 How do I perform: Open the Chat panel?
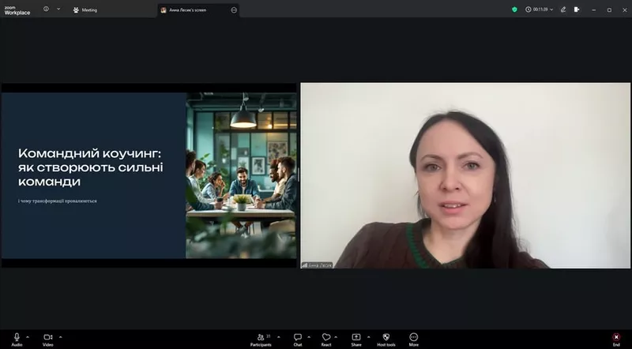click(298, 337)
